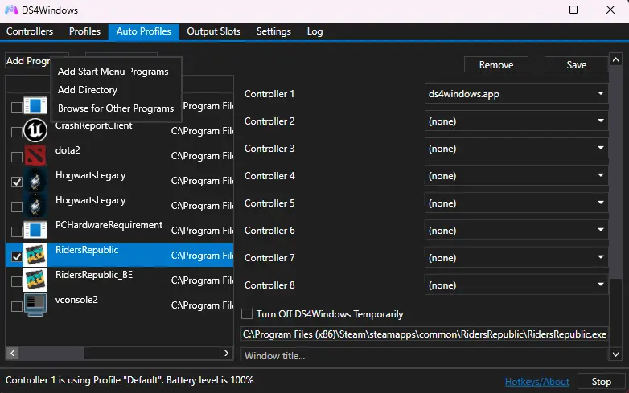
Task: Select the PCHardwareRequirement row name
Action: pyautogui.click(x=109, y=225)
